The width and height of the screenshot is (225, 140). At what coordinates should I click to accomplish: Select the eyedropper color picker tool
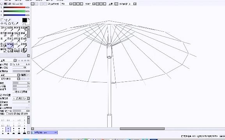(x=17, y=23)
